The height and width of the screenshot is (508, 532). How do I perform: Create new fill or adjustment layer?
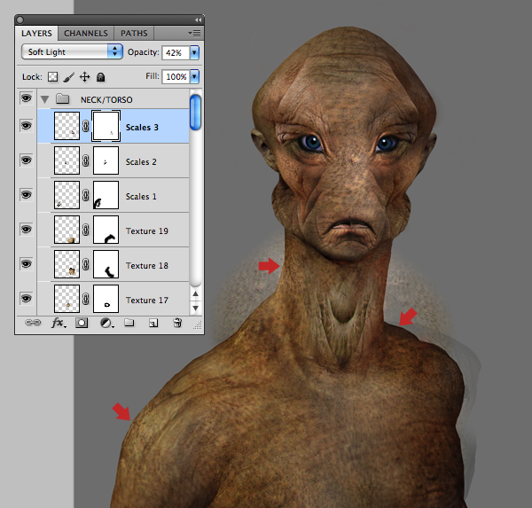(106, 323)
